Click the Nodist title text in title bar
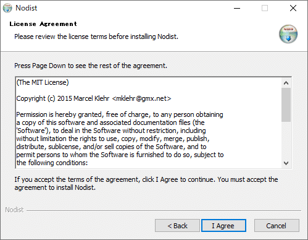308x240 pixels. click(x=27, y=8)
